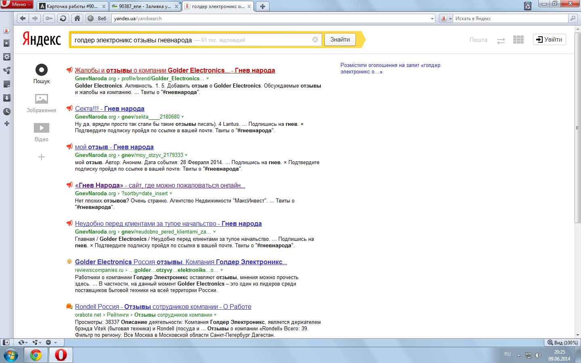Open the Opera Unite panel icon
This screenshot has height=363, width=581.
point(6,71)
